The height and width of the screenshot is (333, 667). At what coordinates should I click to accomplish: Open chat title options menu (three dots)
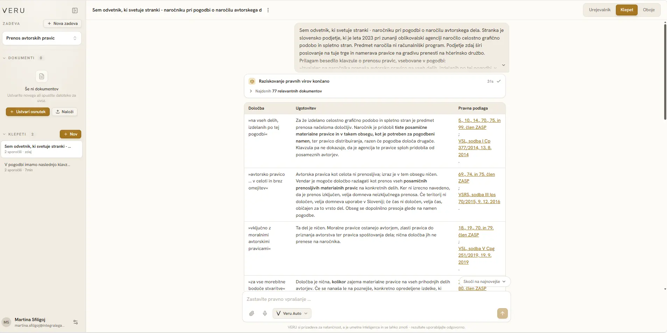click(268, 10)
